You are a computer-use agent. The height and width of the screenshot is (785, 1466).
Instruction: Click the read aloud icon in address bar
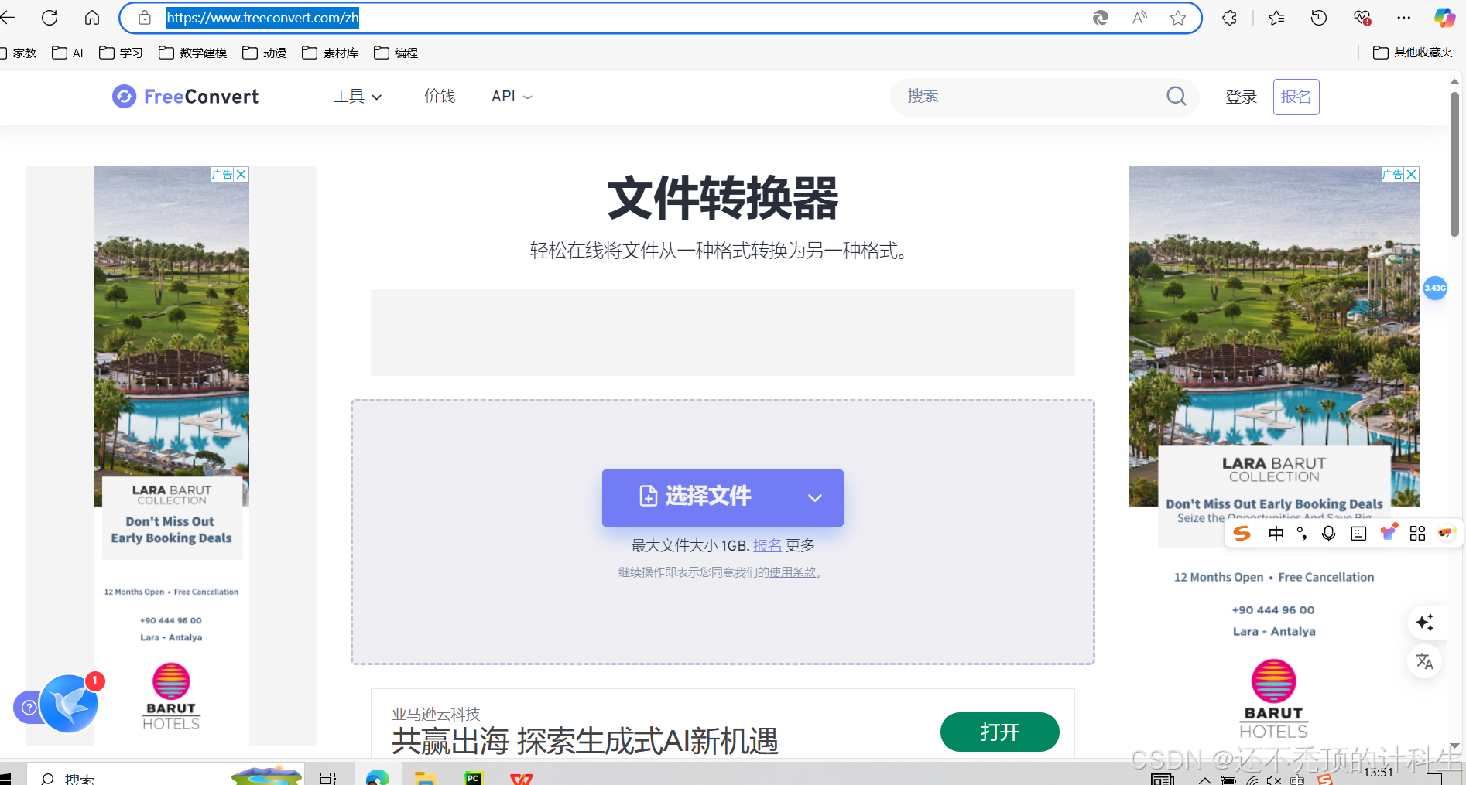tap(1139, 18)
